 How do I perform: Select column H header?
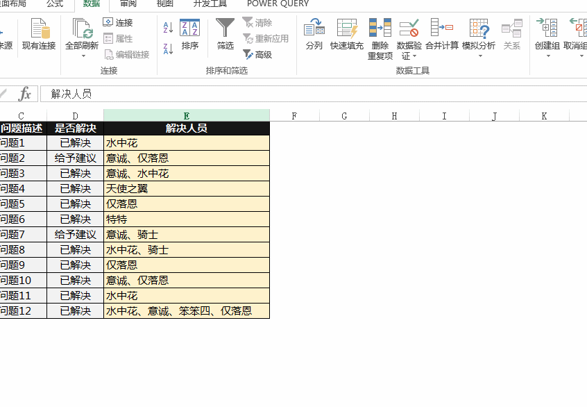[394, 116]
